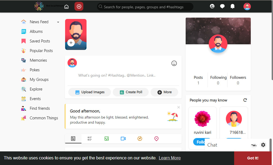Screen dimensions: 273x165
Task: Open the profile avatar menu in header
Action: pos(247,6)
